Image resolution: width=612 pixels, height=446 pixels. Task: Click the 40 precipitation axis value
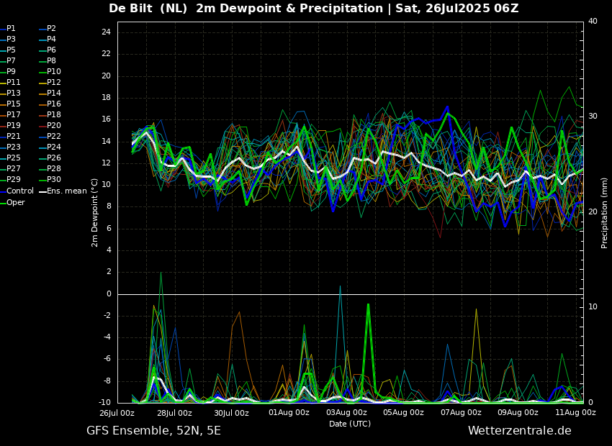[593, 21]
